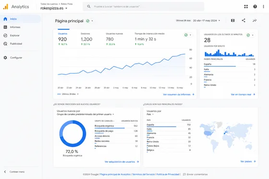The height and width of the screenshot is (179, 269).
Task: Open the help question mark icon
Action: tap(255, 7)
